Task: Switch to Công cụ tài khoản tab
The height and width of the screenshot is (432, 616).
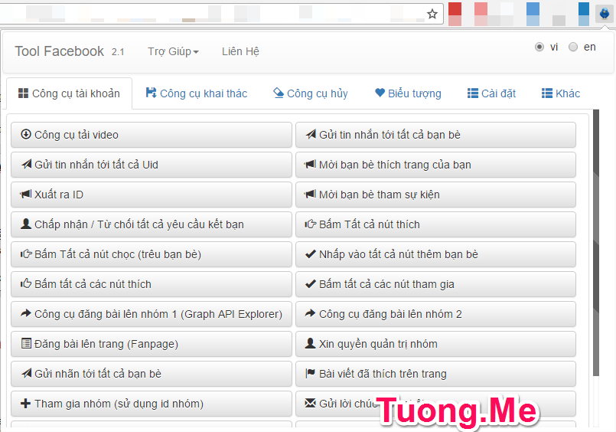Action: coord(69,93)
